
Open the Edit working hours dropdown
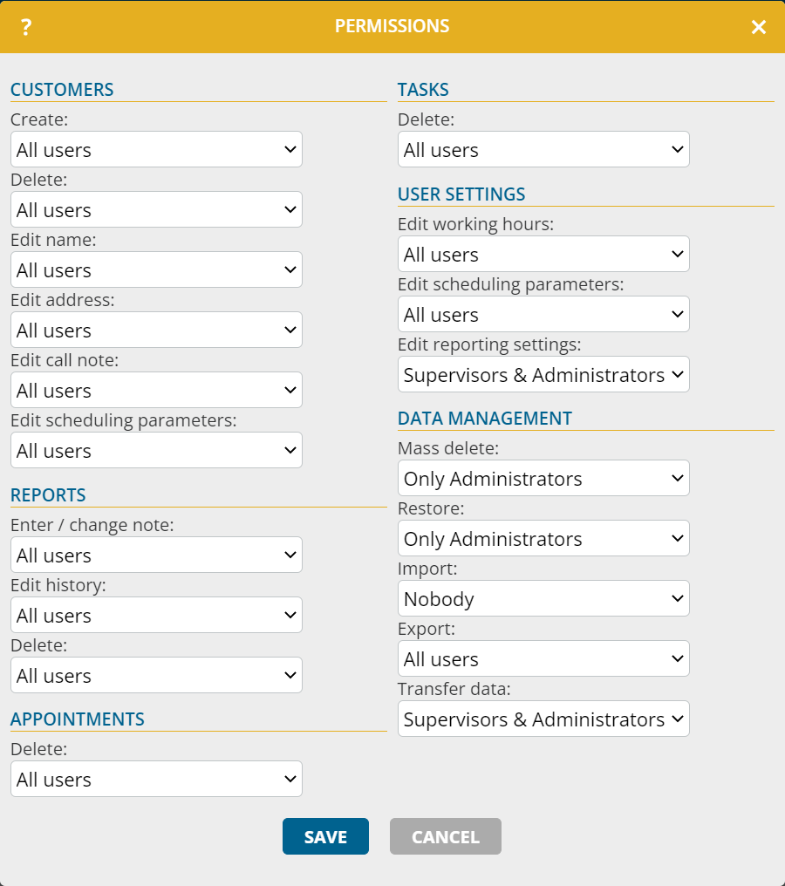coord(543,254)
